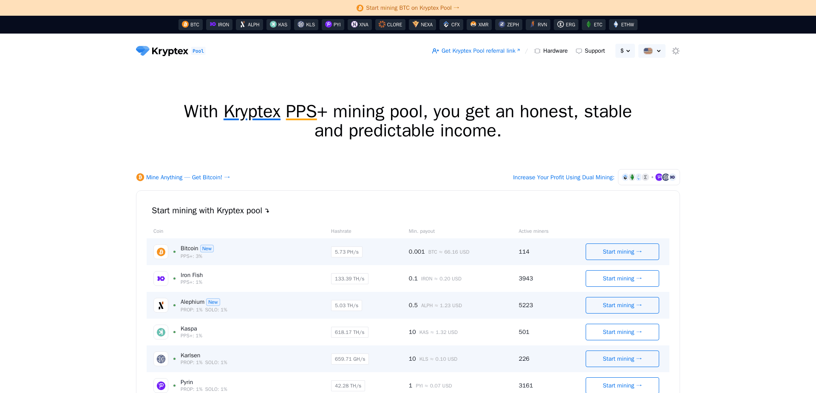This screenshot has height=393, width=816.
Task: Click the Hardware menu item
Action: click(551, 51)
